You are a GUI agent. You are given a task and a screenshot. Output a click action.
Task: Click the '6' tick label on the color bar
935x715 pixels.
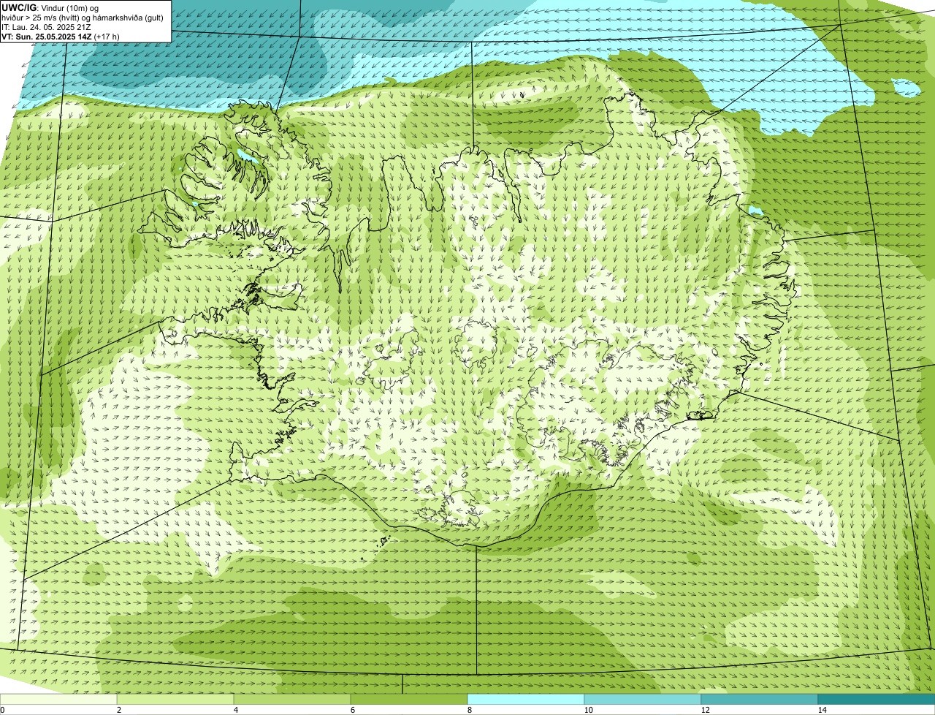[x=353, y=710]
